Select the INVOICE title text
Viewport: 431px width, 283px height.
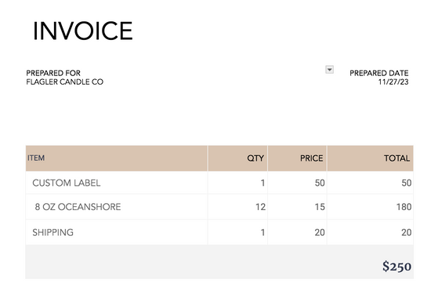pyautogui.click(x=83, y=31)
